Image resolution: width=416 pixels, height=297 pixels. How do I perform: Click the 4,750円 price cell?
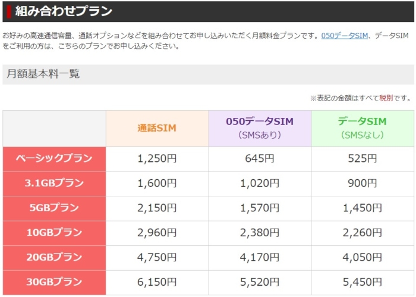[x=157, y=258]
